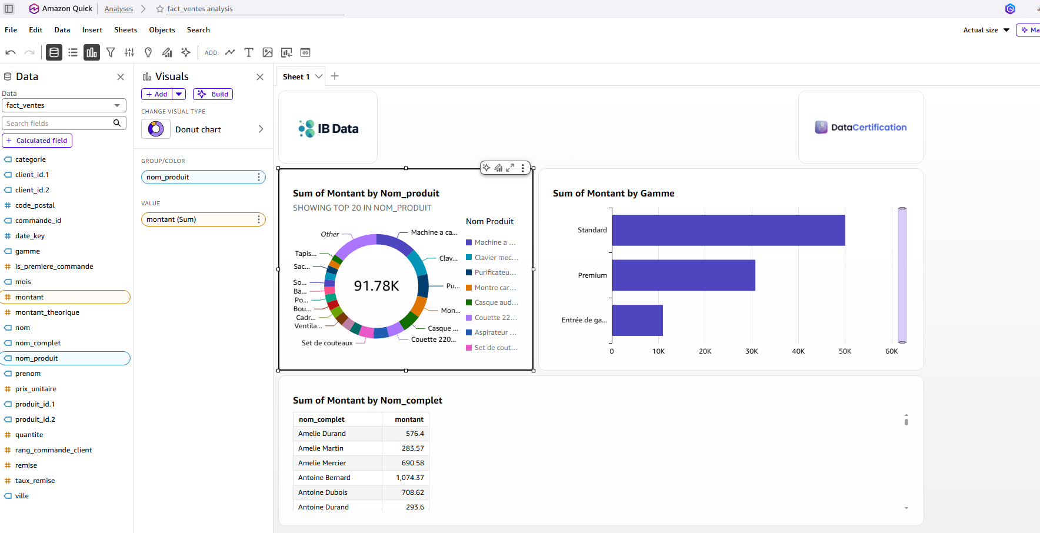Add an image using picture icon
This screenshot has height=533, width=1040.
click(x=268, y=52)
